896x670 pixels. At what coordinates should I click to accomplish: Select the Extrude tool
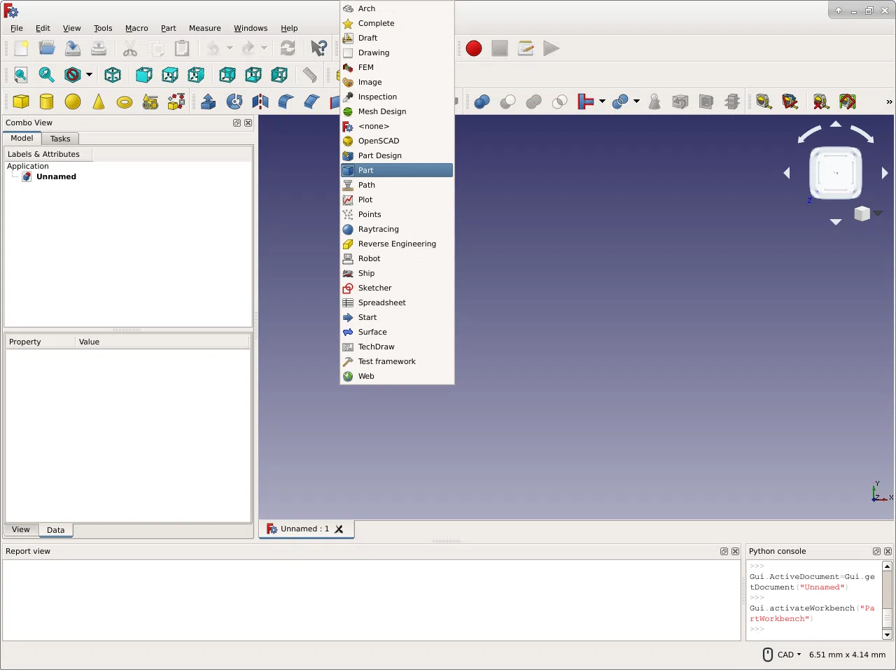point(208,102)
